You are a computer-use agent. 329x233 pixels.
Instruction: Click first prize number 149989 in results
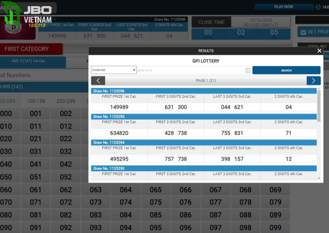119,107
